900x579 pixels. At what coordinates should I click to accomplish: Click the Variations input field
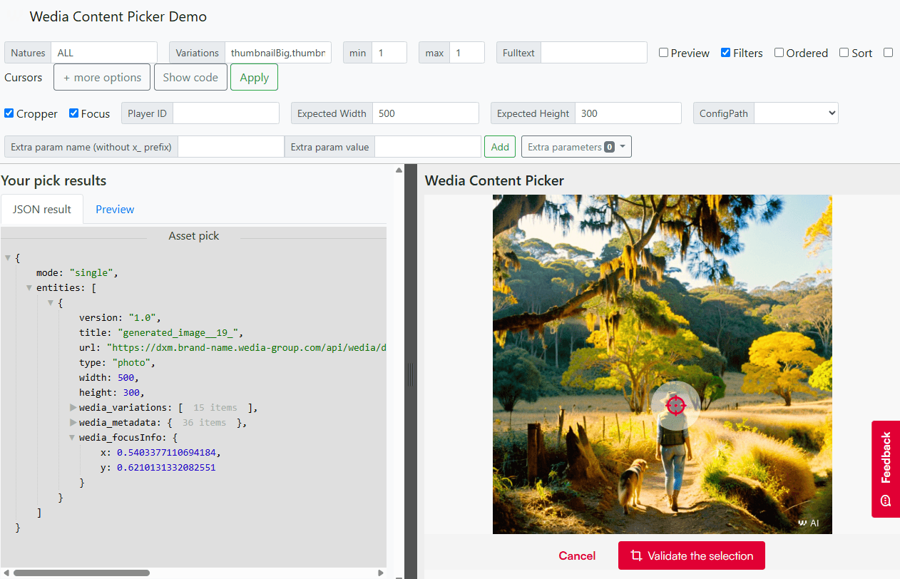coord(278,53)
